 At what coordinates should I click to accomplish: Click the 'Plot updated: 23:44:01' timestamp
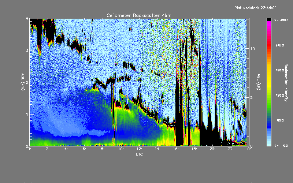(255, 8)
